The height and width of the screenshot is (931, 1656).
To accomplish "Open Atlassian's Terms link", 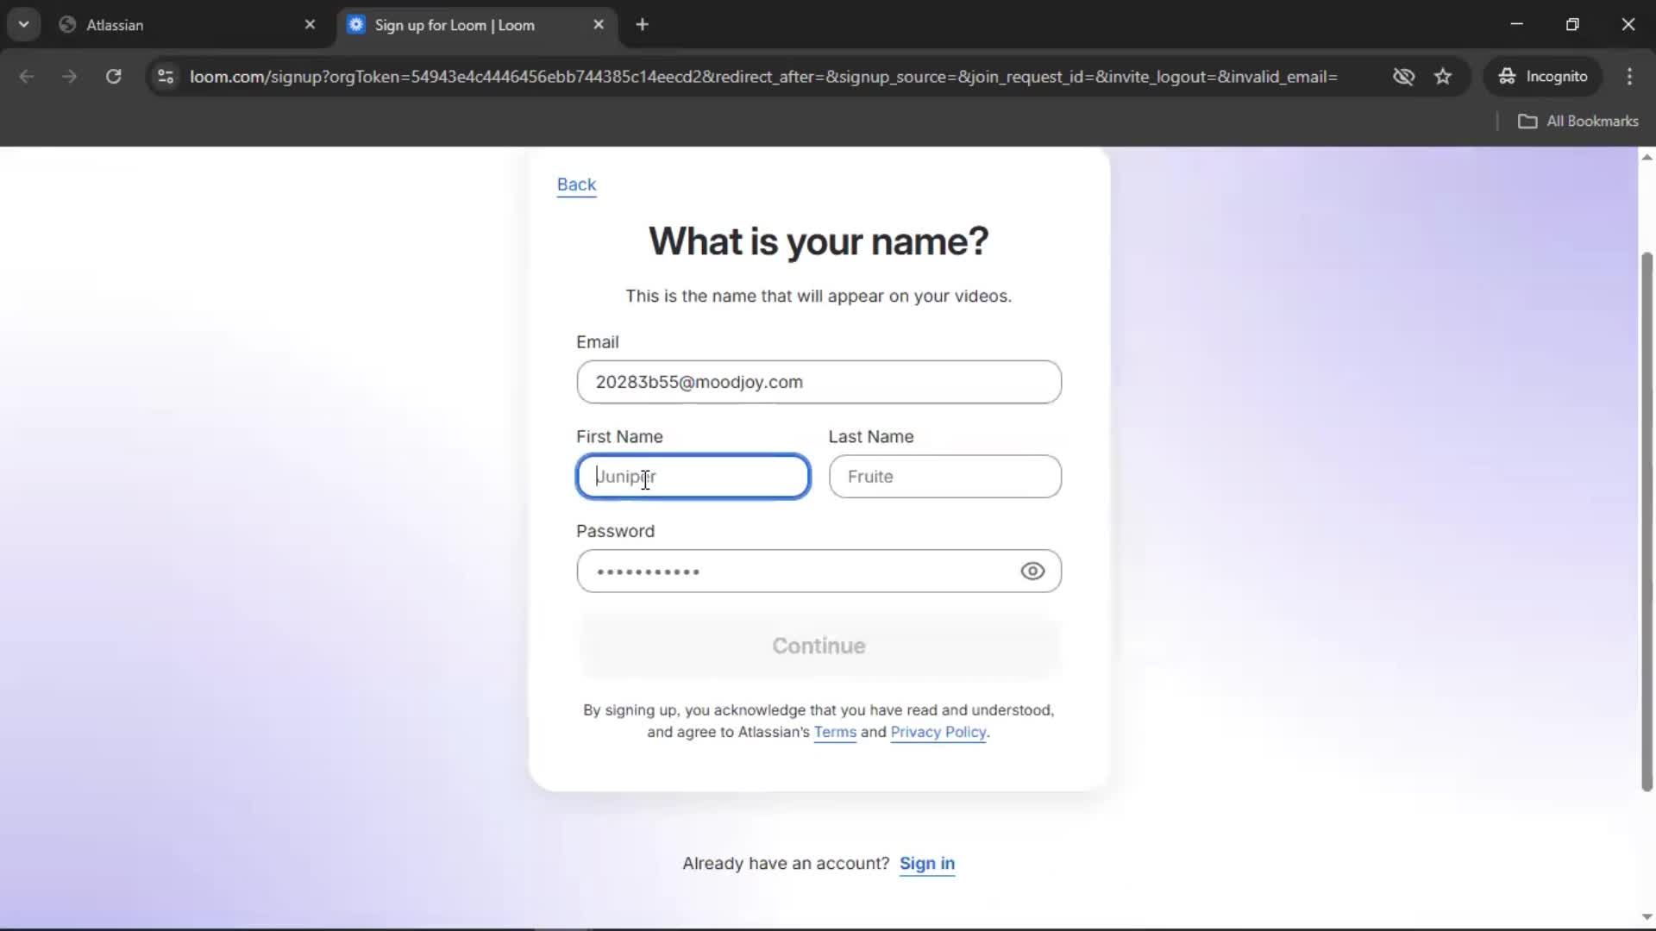I will click(834, 732).
